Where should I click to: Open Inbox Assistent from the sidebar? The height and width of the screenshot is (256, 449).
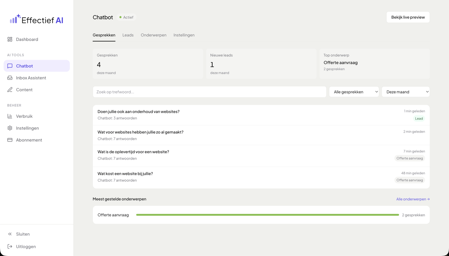click(x=37, y=78)
